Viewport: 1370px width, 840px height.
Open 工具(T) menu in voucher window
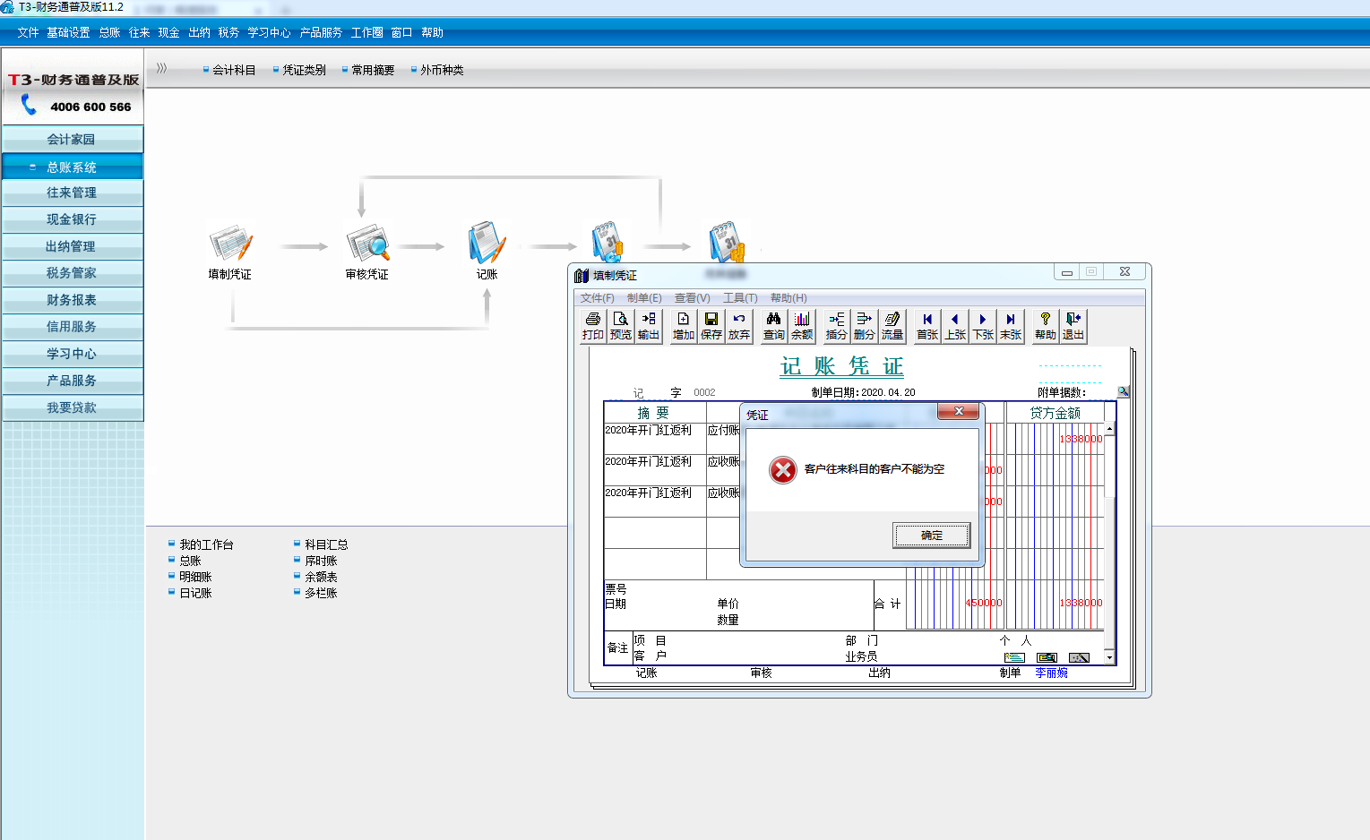740,298
